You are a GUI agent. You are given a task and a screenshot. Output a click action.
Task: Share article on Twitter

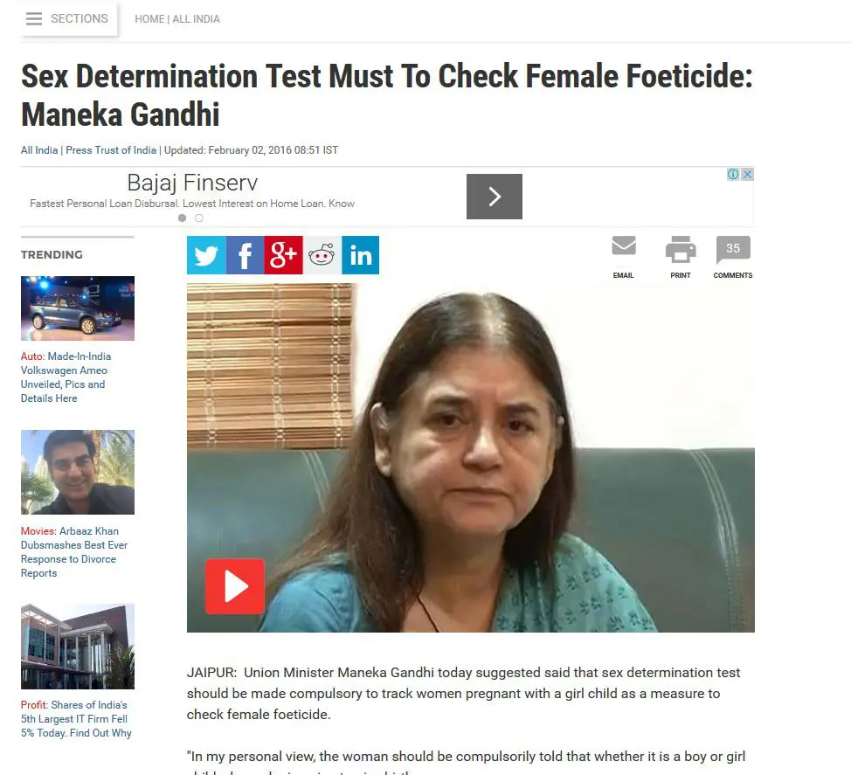pos(206,255)
